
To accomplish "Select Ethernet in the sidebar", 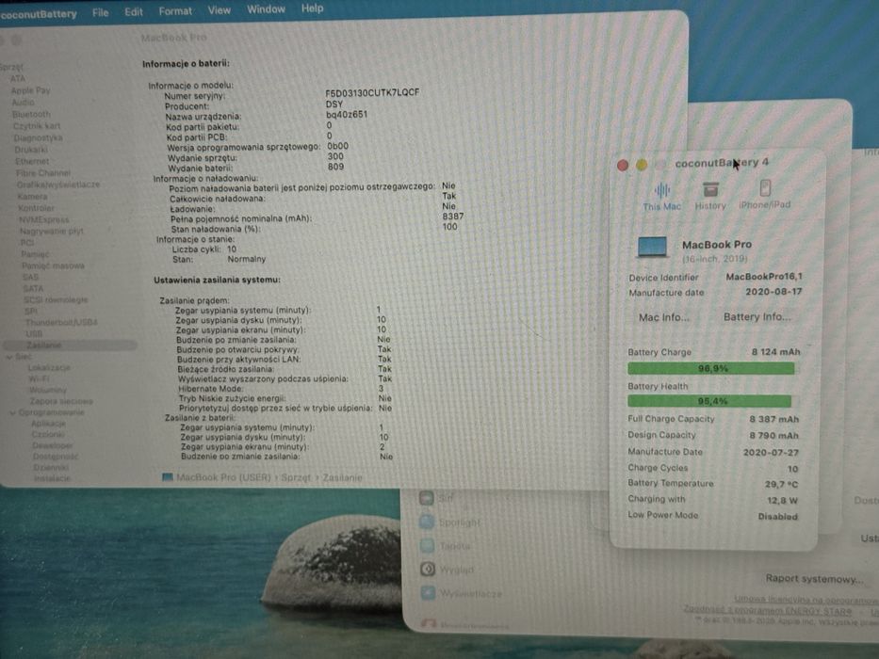I will [32, 161].
